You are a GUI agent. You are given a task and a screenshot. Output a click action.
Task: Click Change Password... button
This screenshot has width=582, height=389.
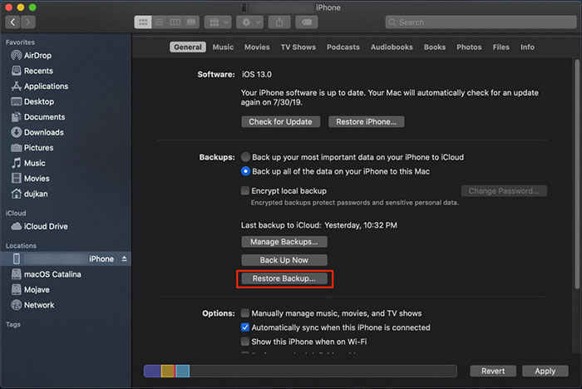504,191
